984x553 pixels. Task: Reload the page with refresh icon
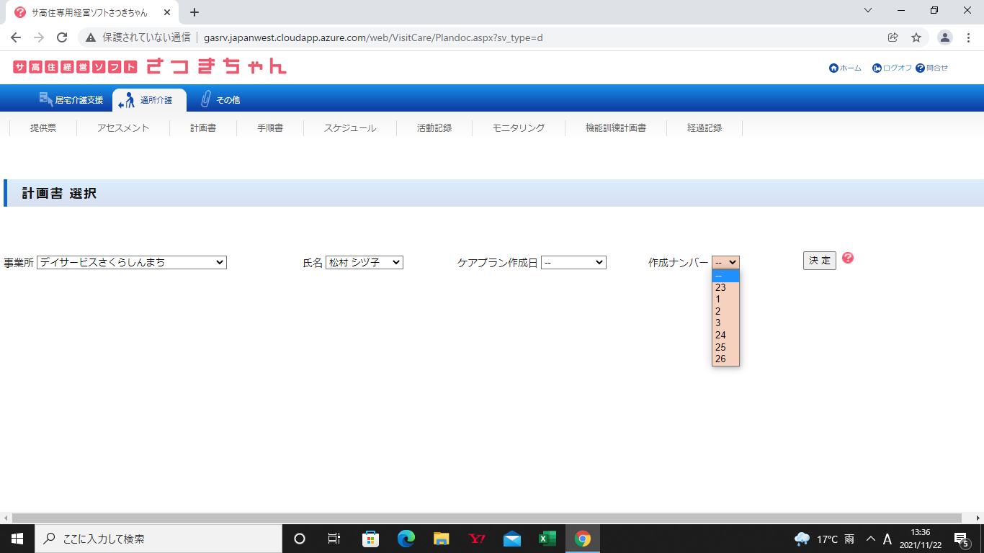(62, 37)
